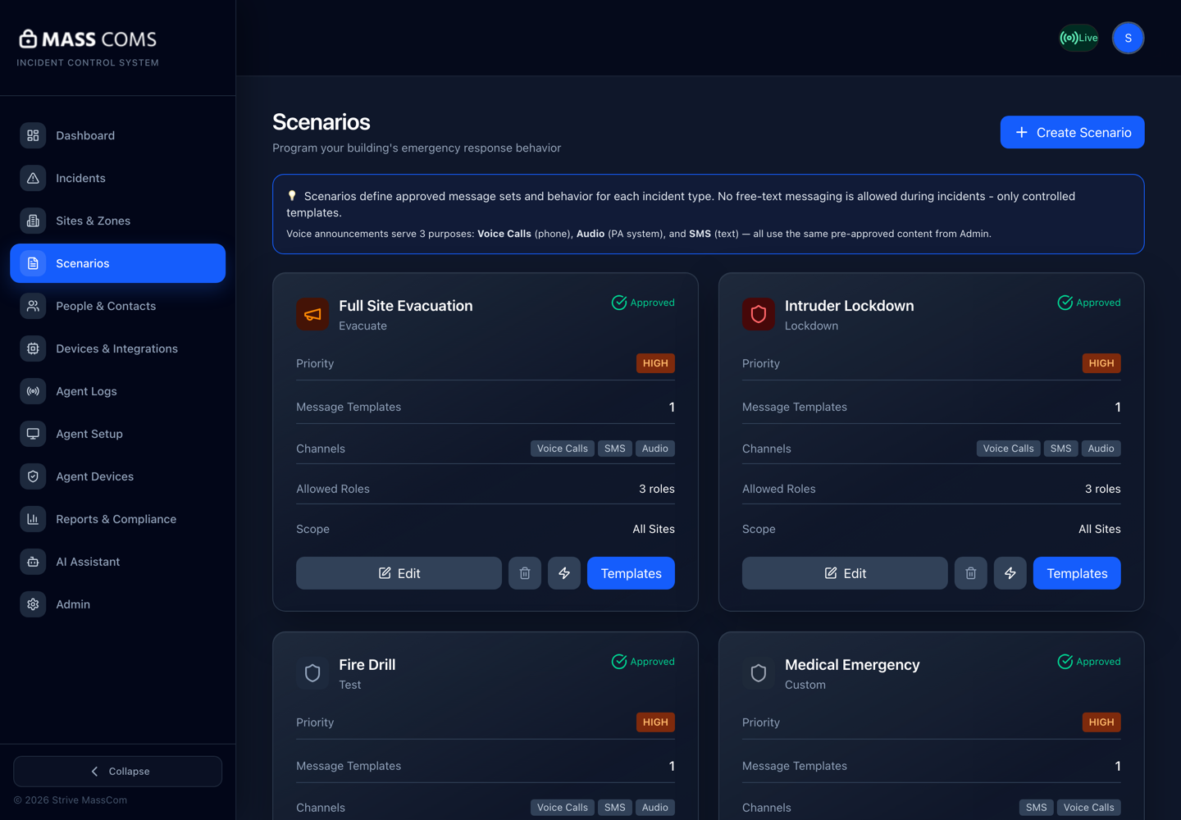Click the Live status indicator
1181x820 pixels.
pyautogui.click(x=1079, y=38)
